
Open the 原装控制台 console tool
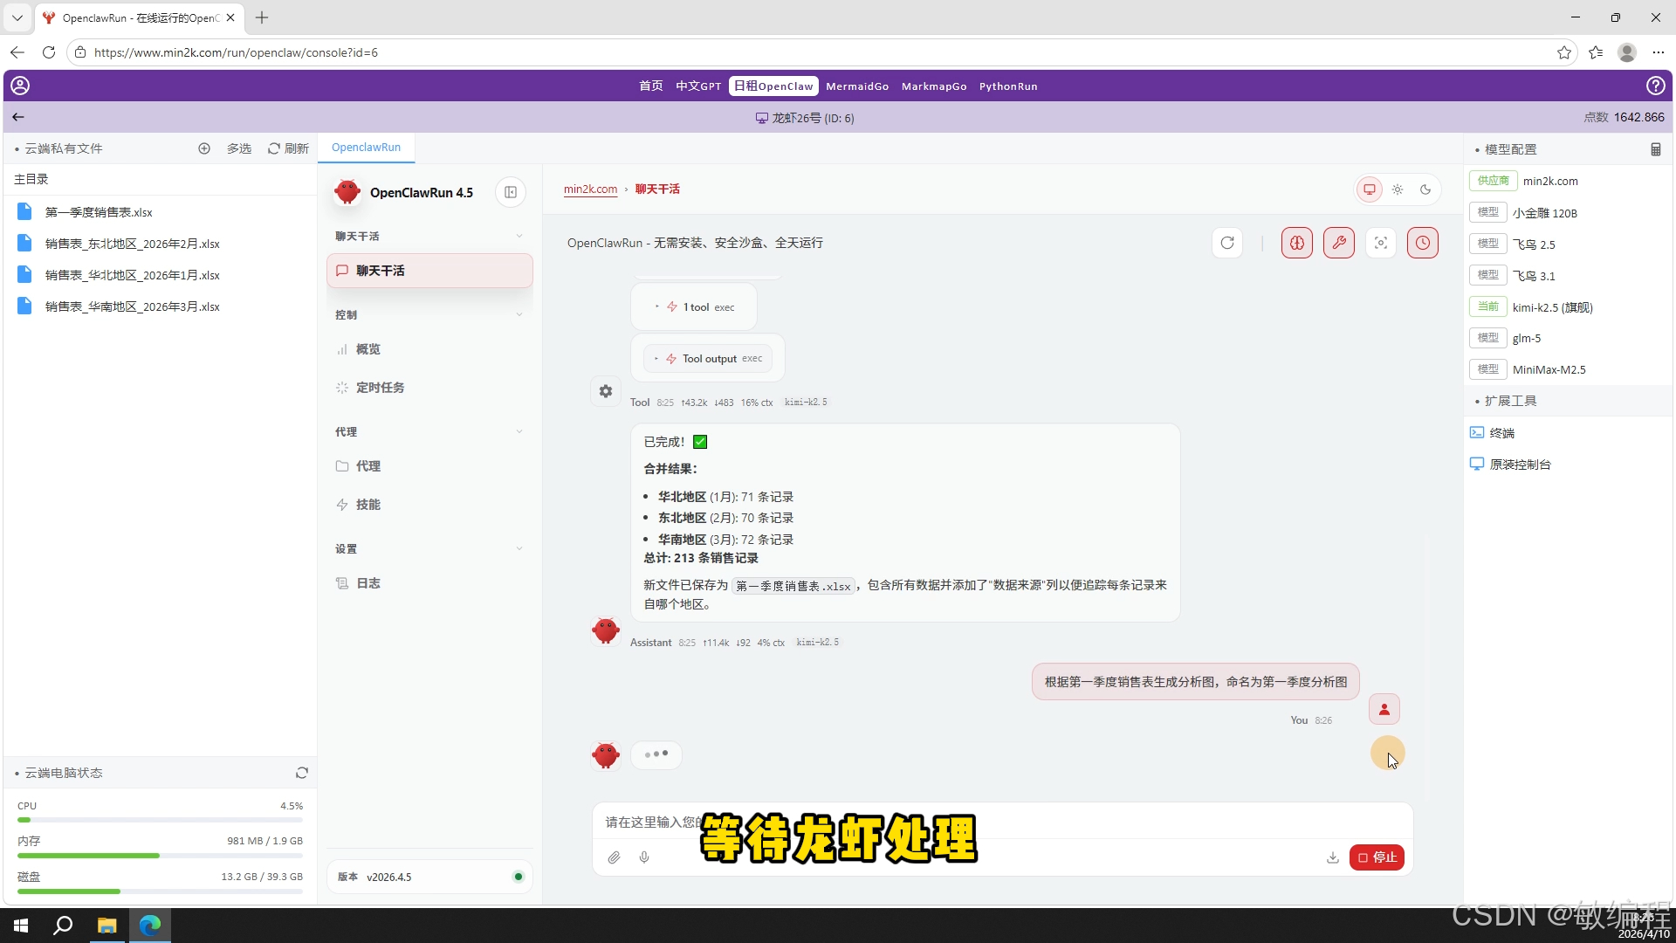pos(1520,464)
